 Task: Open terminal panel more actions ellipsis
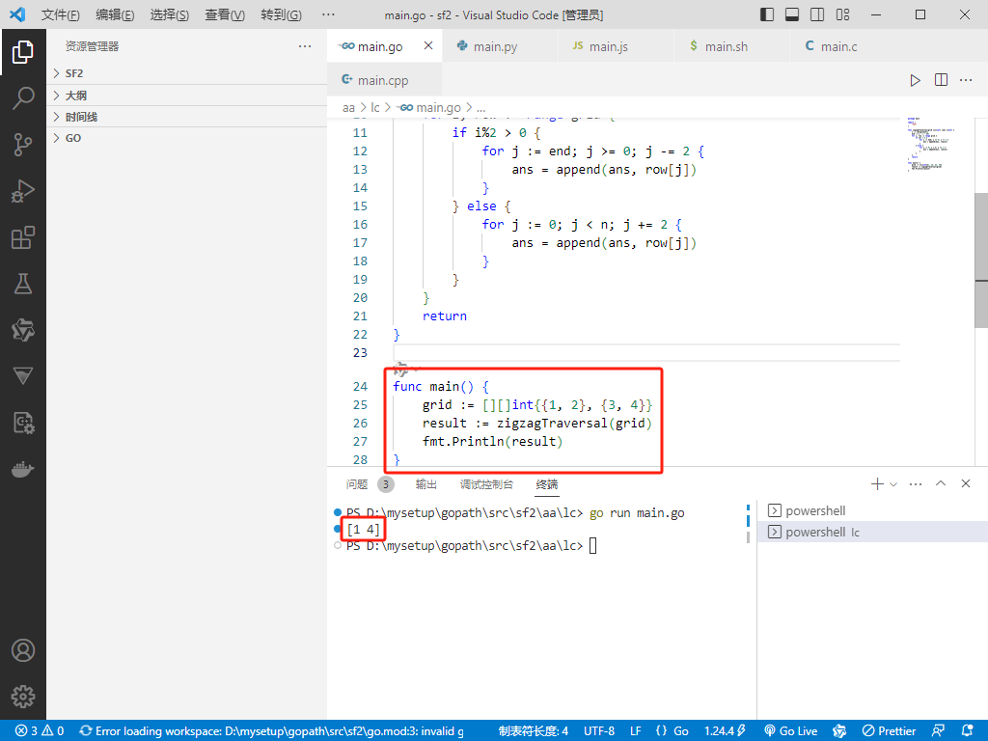(x=916, y=484)
